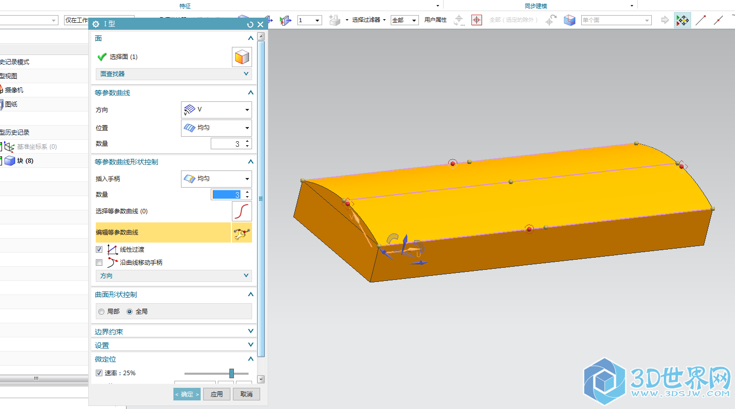Click the selection filter cube stack icon
Image resolution: width=735 pixels, height=409 pixels.
point(334,20)
